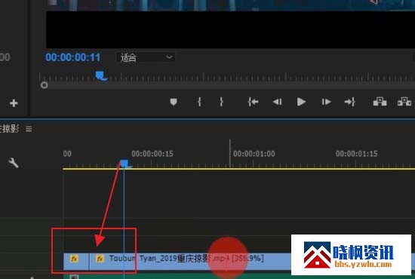
Task: Set the Mark Out point
Action: click(x=221, y=102)
